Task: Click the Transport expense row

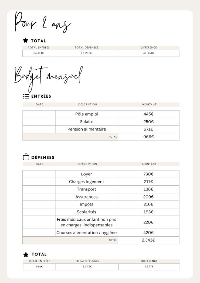Action: click(101, 189)
